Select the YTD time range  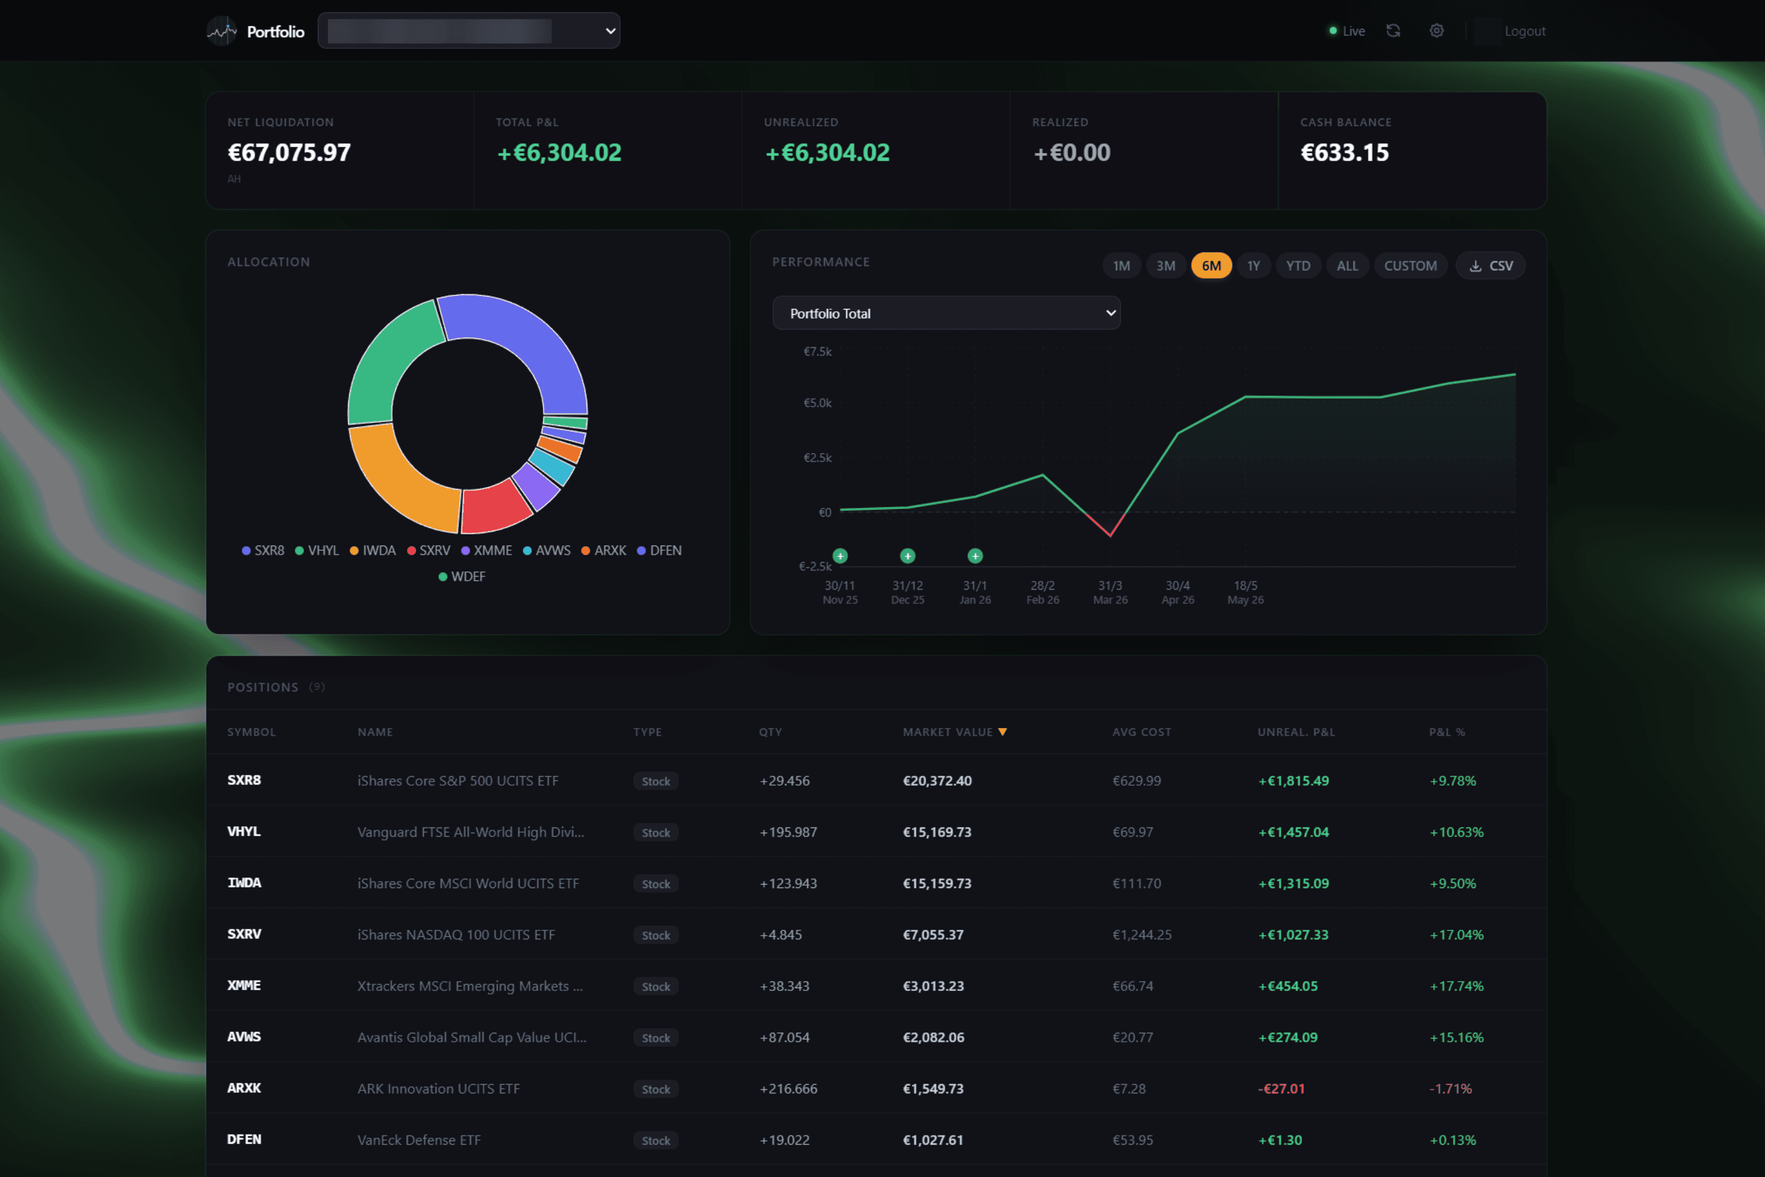coord(1298,266)
